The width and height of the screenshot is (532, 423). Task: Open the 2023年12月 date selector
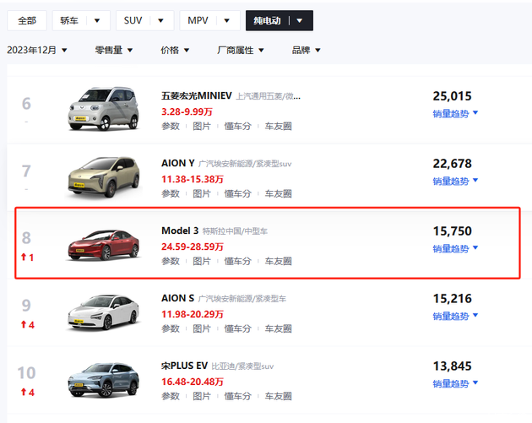(37, 51)
